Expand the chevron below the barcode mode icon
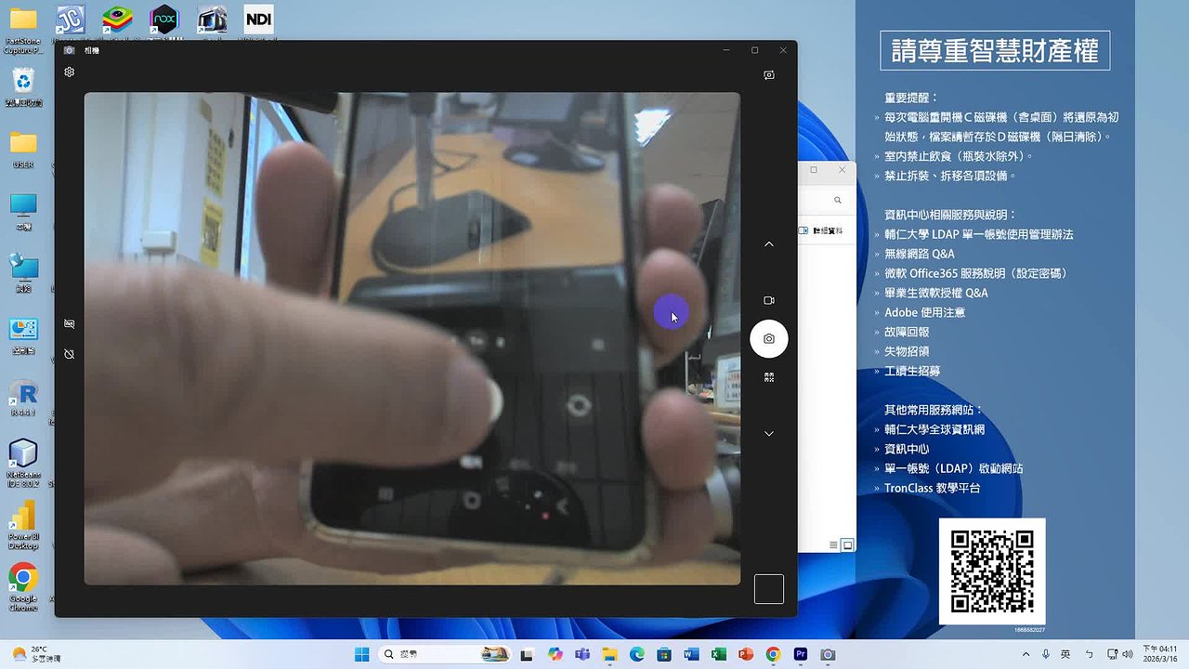 pyautogui.click(x=769, y=433)
